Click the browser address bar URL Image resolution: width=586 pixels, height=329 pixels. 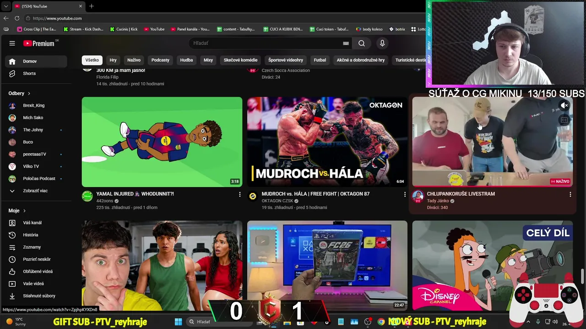pyautogui.click(x=57, y=18)
